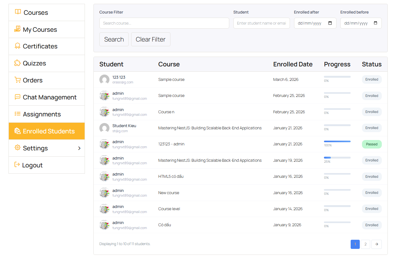Expand the Settings submenu chevron
The height and width of the screenshot is (258, 395).
click(79, 148)
